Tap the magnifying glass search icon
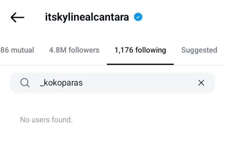 click(x=25, y=83)
